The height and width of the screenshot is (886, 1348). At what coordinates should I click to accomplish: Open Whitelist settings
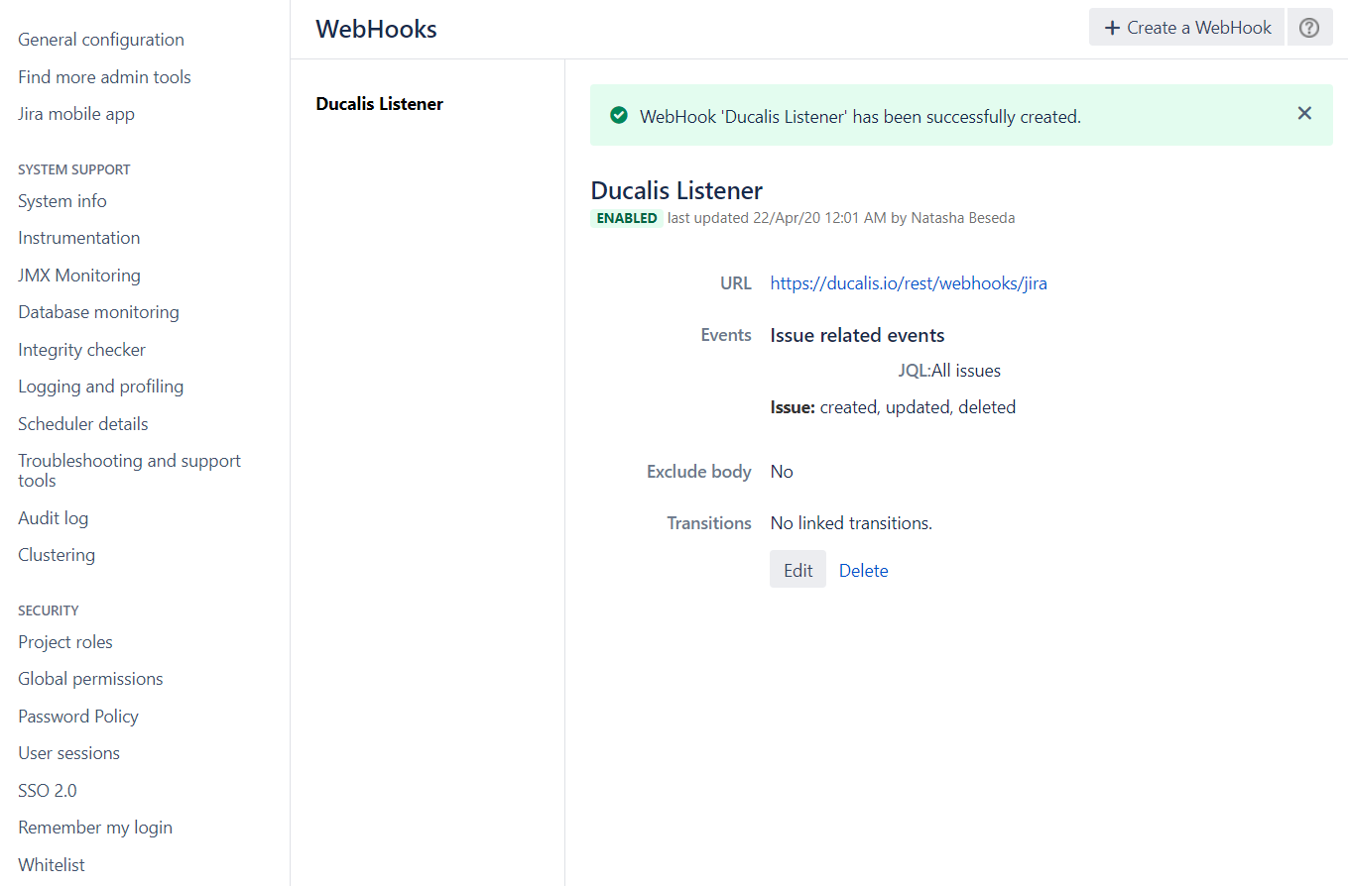pos(52,865)
